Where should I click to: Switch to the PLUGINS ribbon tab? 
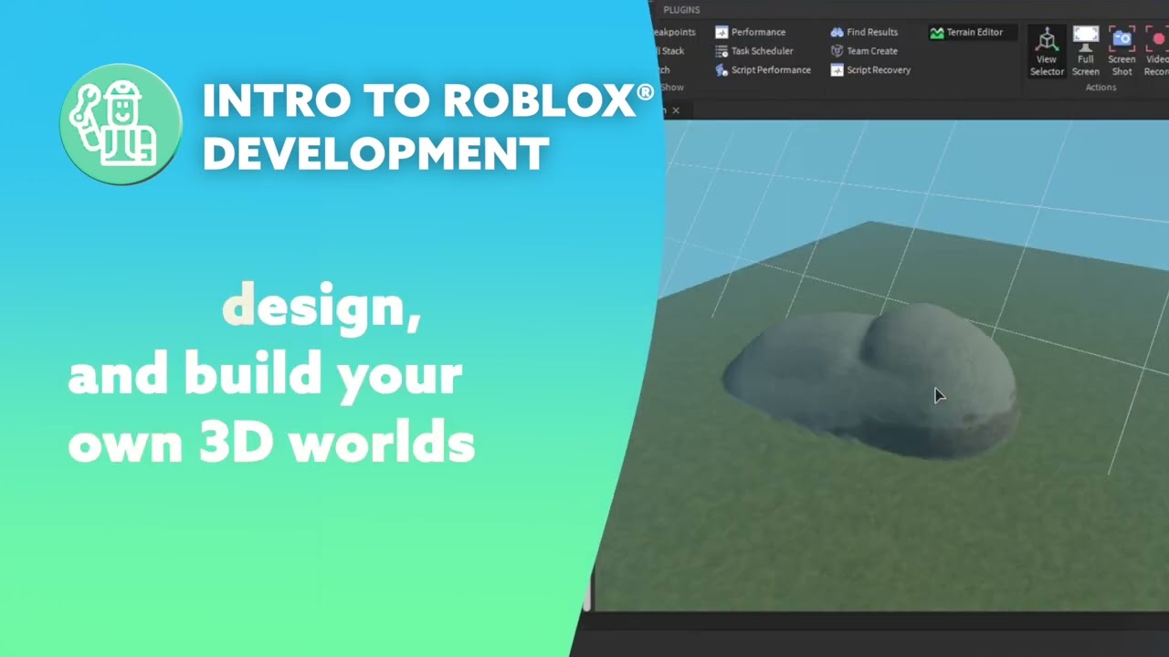pos(681,10)
